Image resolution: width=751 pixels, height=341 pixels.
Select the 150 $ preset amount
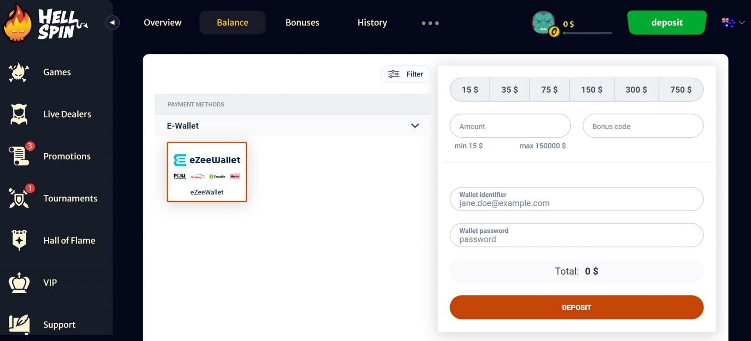click(591, 89)
